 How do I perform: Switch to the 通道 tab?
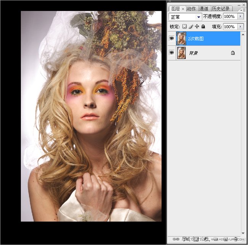point(204,9)
